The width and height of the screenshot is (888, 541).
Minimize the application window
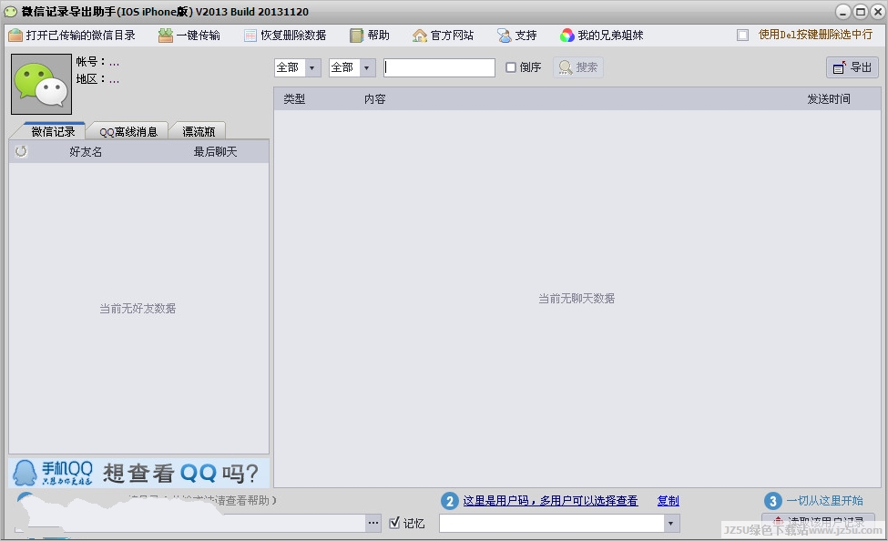coord(842,11)
